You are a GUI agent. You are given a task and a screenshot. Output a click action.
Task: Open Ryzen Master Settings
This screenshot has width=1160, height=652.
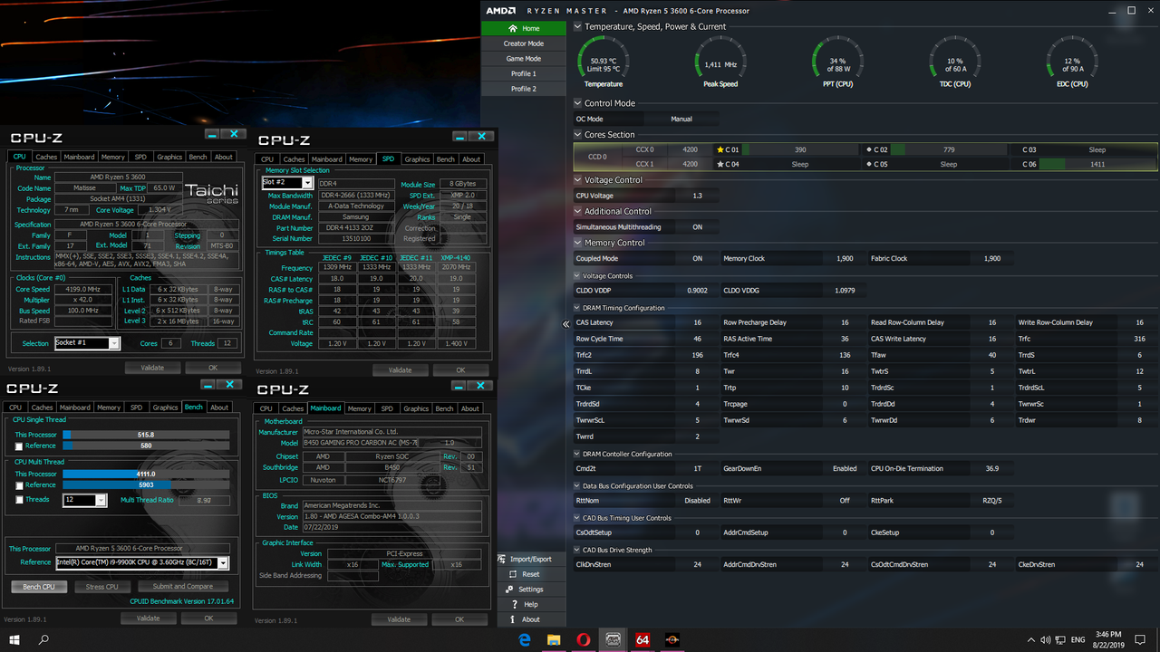tap(531, 589)
